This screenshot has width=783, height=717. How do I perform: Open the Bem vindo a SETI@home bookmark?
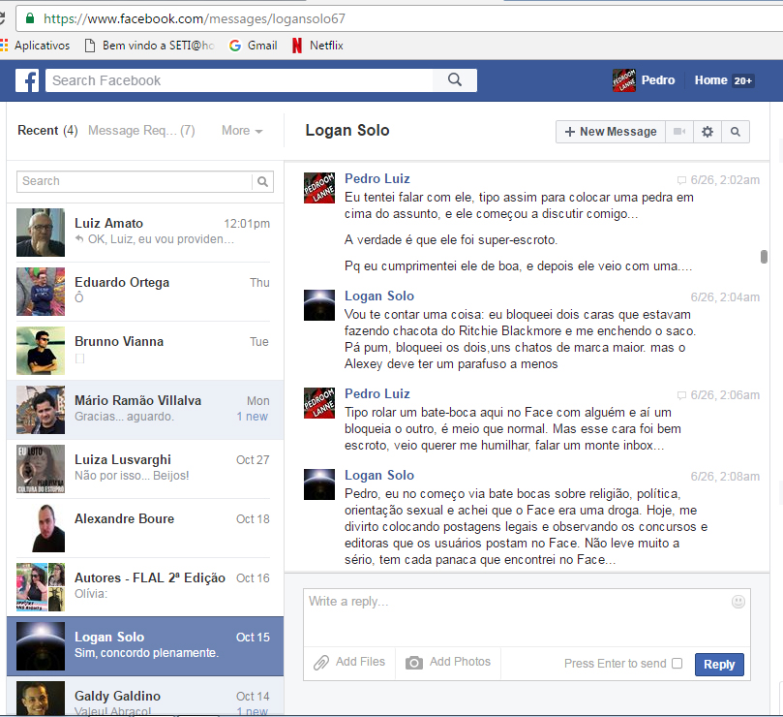tap(150, 46)
